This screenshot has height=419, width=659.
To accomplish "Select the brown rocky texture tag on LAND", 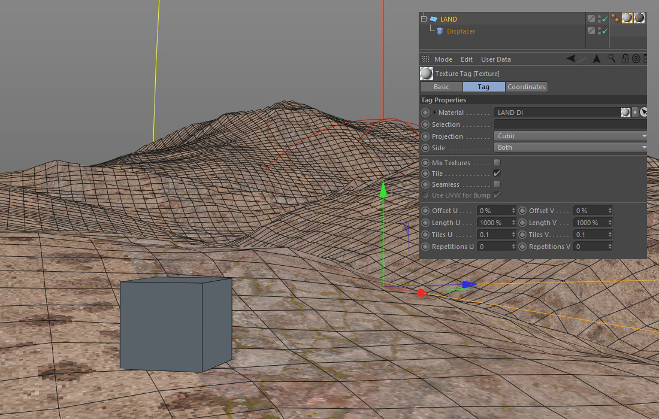I will 639,19.
